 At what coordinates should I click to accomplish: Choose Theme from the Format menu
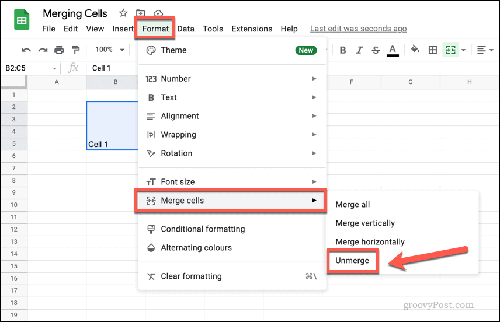tap(232, 50)
